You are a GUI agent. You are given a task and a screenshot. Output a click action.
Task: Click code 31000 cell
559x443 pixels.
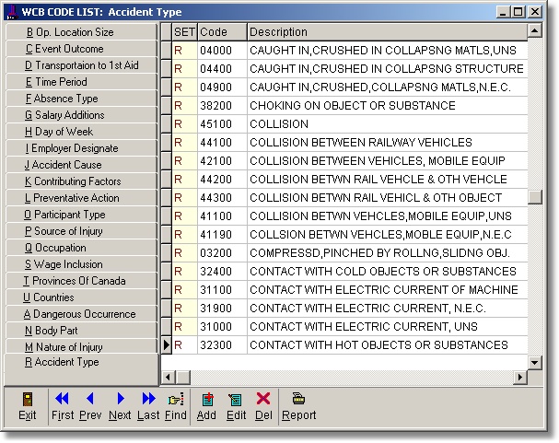(x=222, y=327)
